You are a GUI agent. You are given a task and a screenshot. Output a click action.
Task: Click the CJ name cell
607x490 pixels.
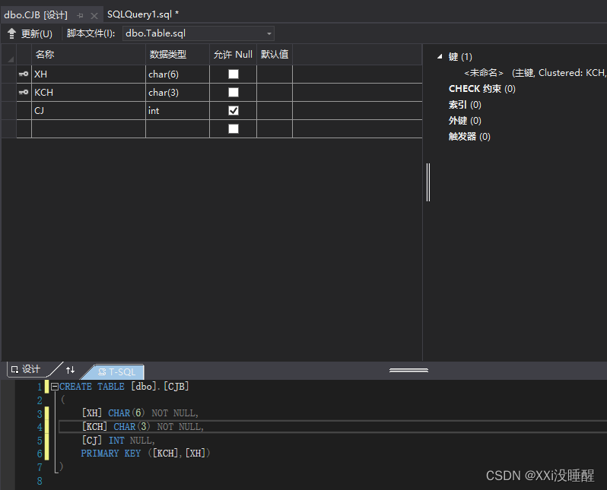[88, 111]
